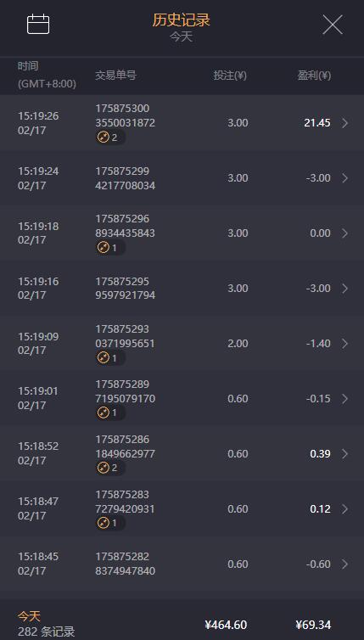Expand the 15:19:24 record chevron
Viewport: 364px width, 640px height.
(x=345, y=178)
